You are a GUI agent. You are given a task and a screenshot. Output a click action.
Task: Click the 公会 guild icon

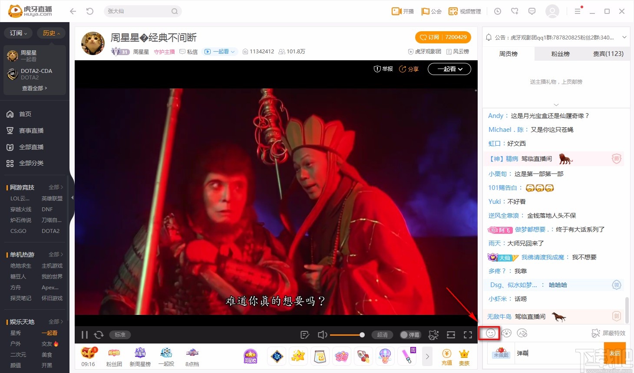pyautogui.click(x=431, y=11)
